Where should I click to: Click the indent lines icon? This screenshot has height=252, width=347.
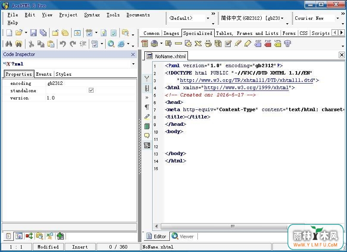point(83,44)
